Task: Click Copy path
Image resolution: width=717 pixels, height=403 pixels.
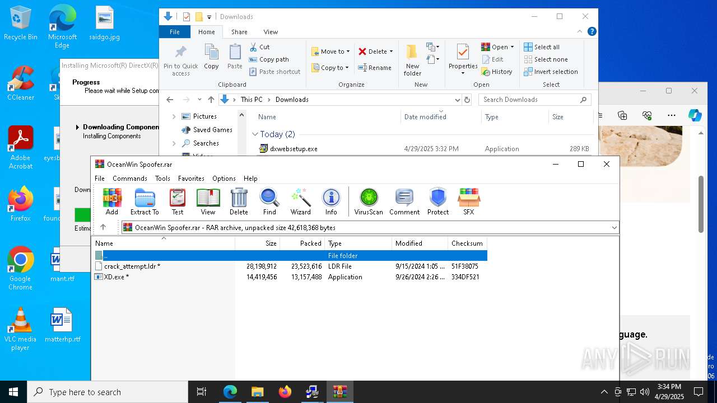Action: pos(269,59)
